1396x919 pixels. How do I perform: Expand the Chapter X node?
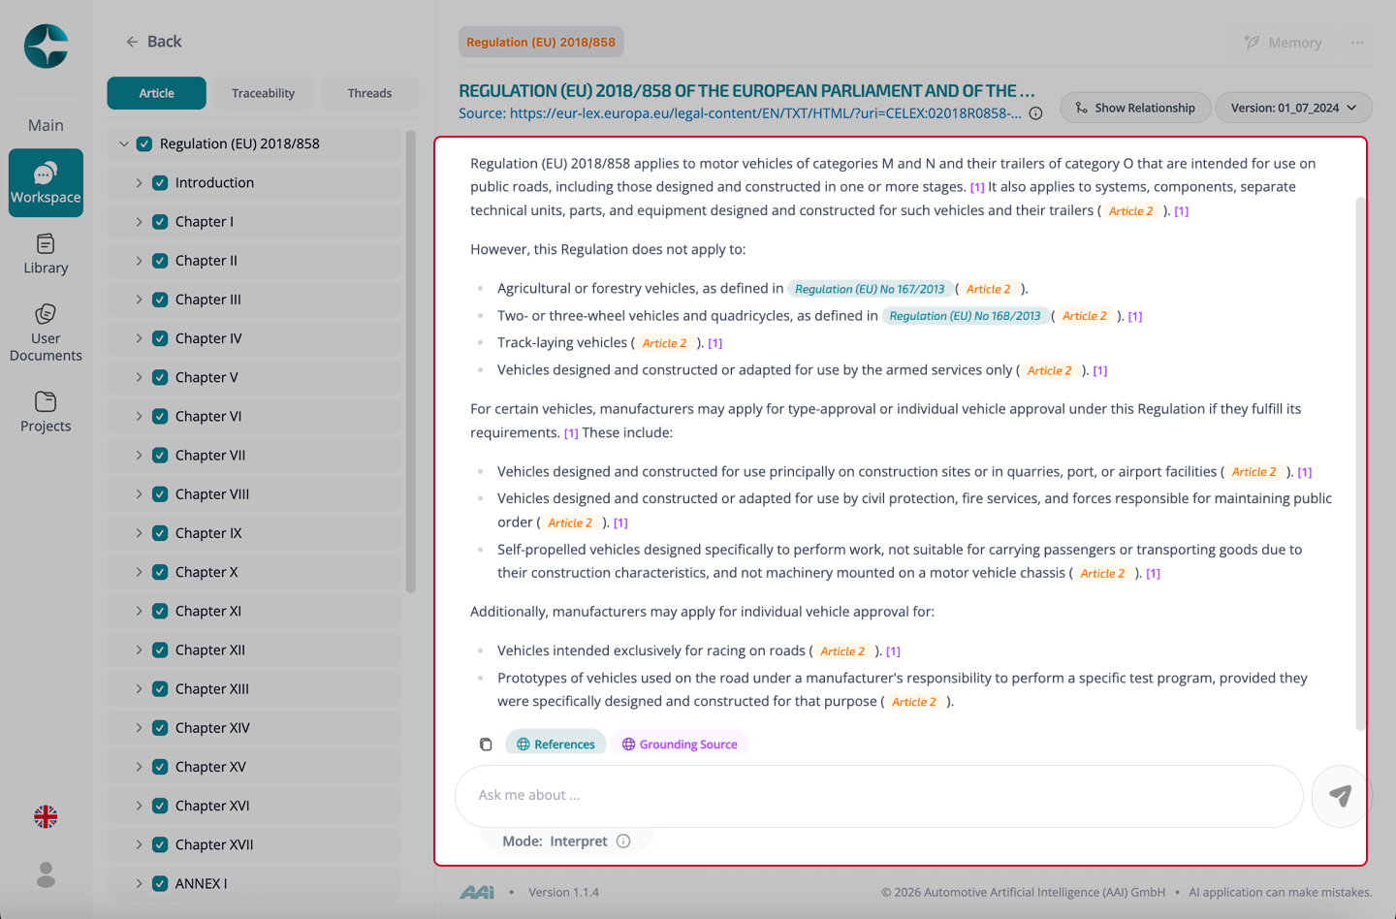click(139, 572)
